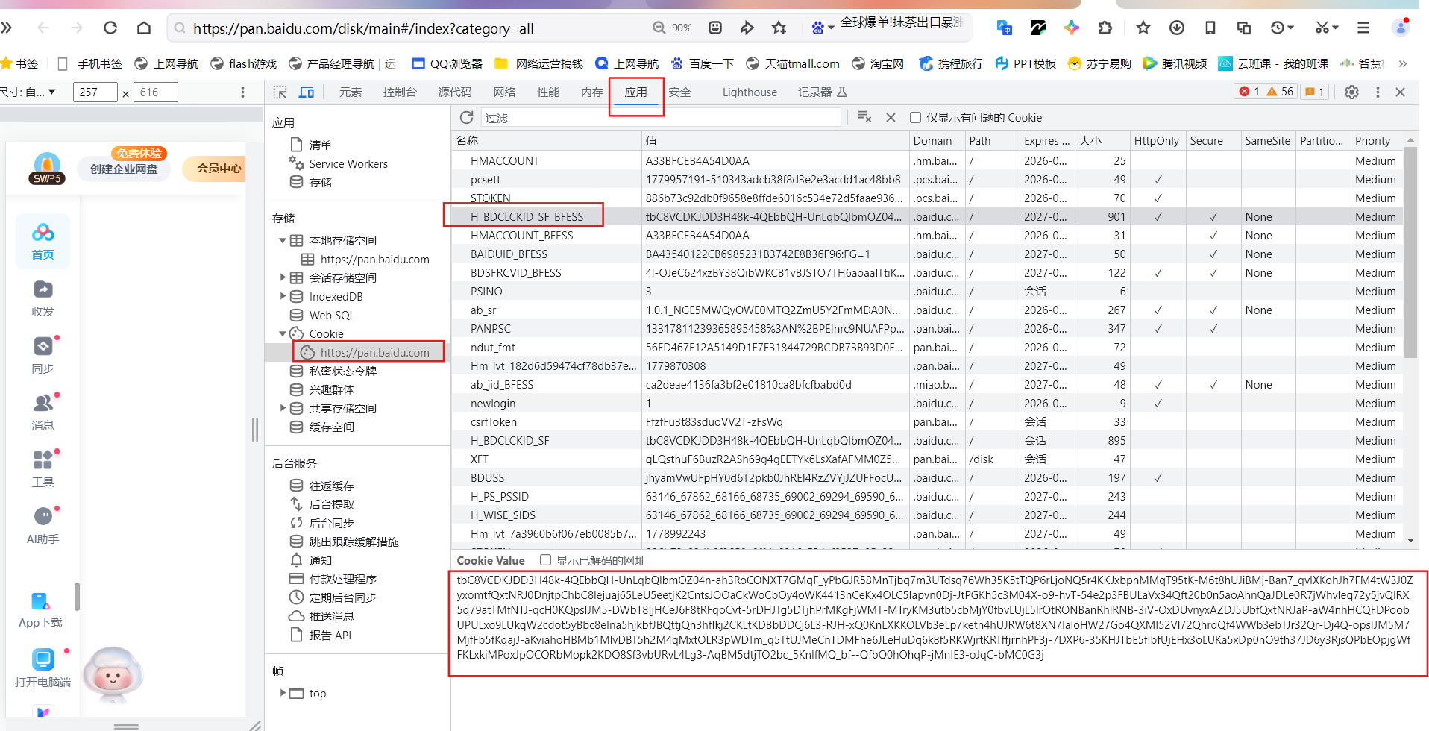The height and width of the screenshot is (731, 1429).
Task: Activate the DevTools element inspector icon
Action: 280,92
